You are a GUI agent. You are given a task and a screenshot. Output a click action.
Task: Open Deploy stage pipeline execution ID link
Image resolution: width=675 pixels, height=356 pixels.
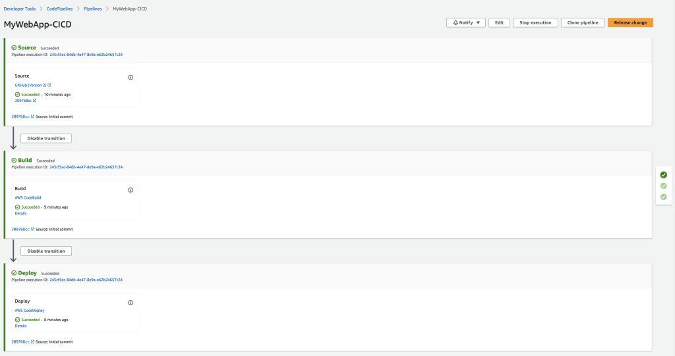click(86, 280)
